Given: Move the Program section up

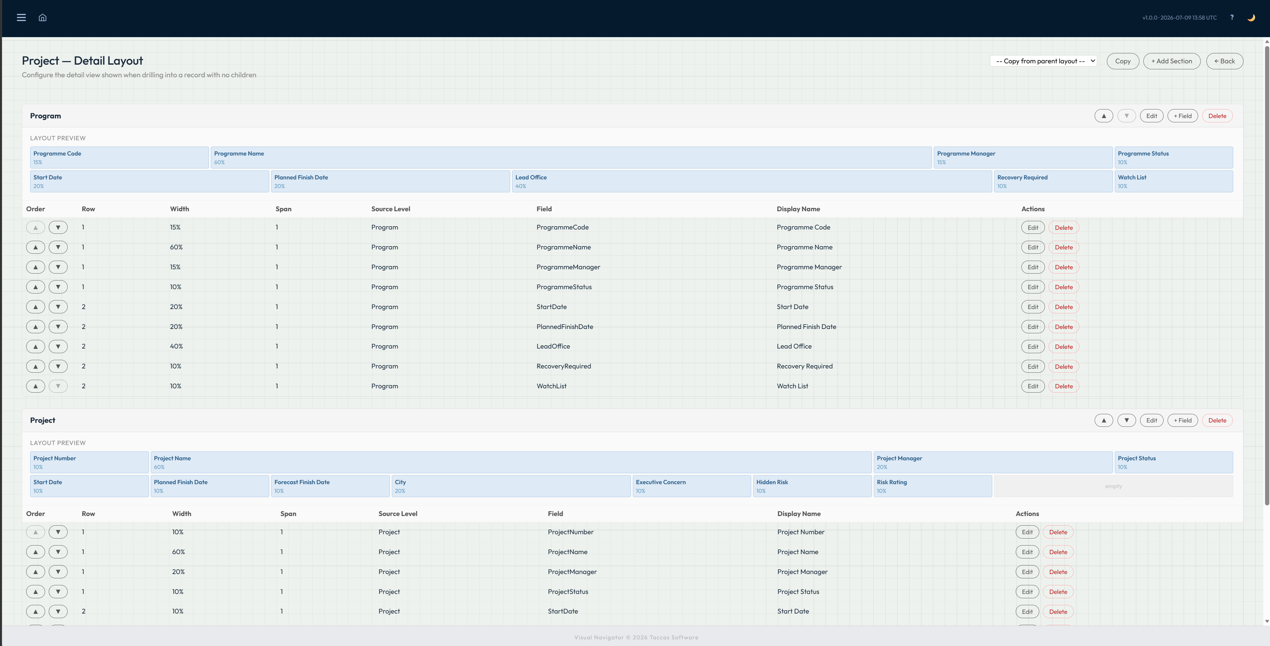Looking at the screenshot, I should coord(1103,116).
